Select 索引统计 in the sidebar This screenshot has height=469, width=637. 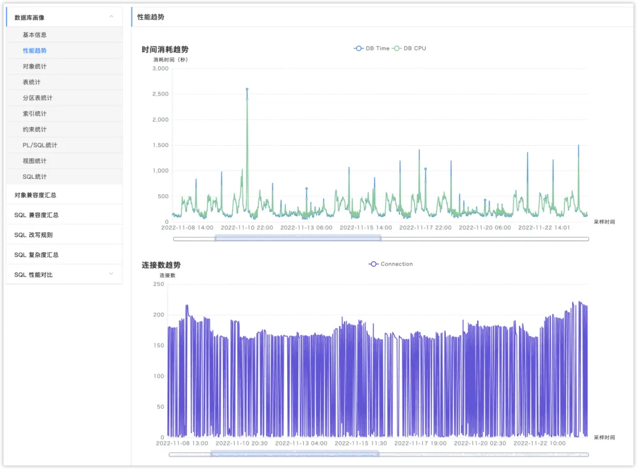35,114
